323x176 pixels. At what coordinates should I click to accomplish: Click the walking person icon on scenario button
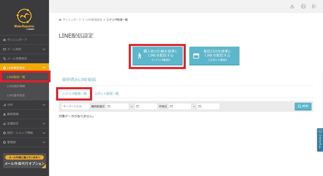pyautogui.click(x=139, y=56)
